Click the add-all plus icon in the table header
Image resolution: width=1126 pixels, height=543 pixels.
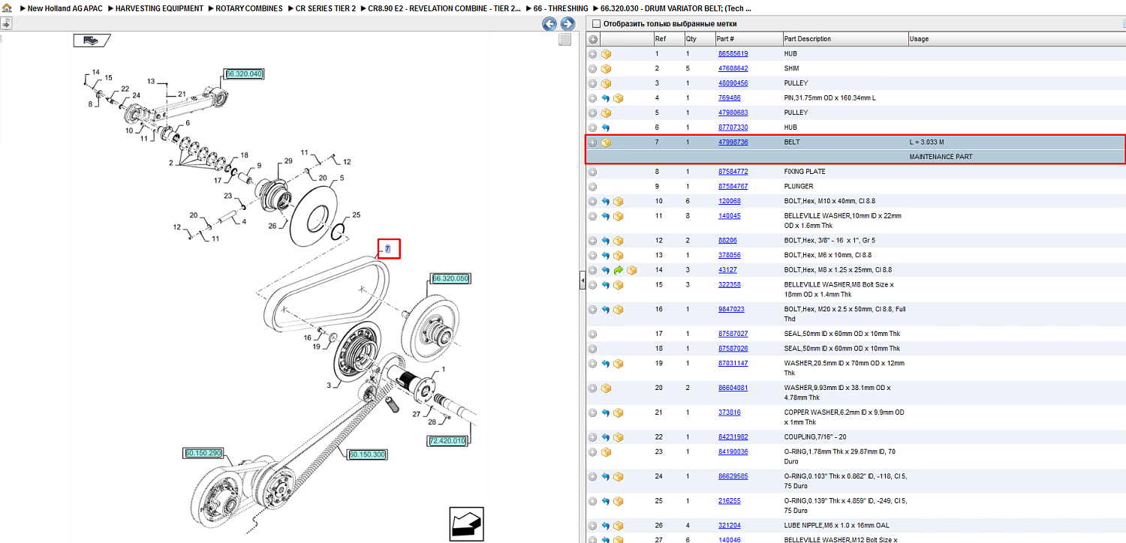(593, 39)
